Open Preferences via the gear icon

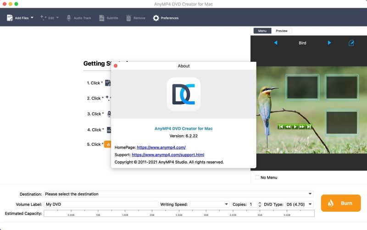(x=156, y=18)
